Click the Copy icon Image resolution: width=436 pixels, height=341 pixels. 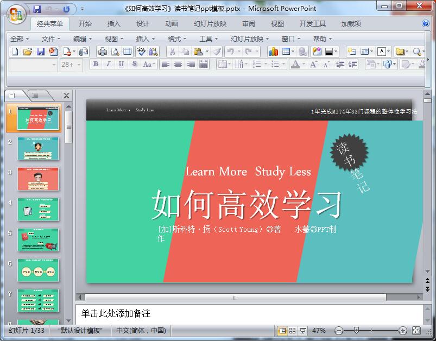[185, 52]
